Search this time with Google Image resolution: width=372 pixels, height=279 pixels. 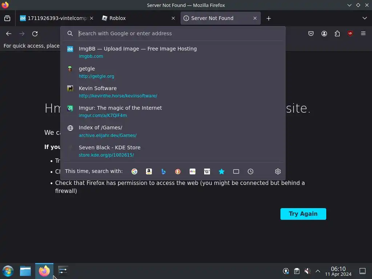[134, 171]
